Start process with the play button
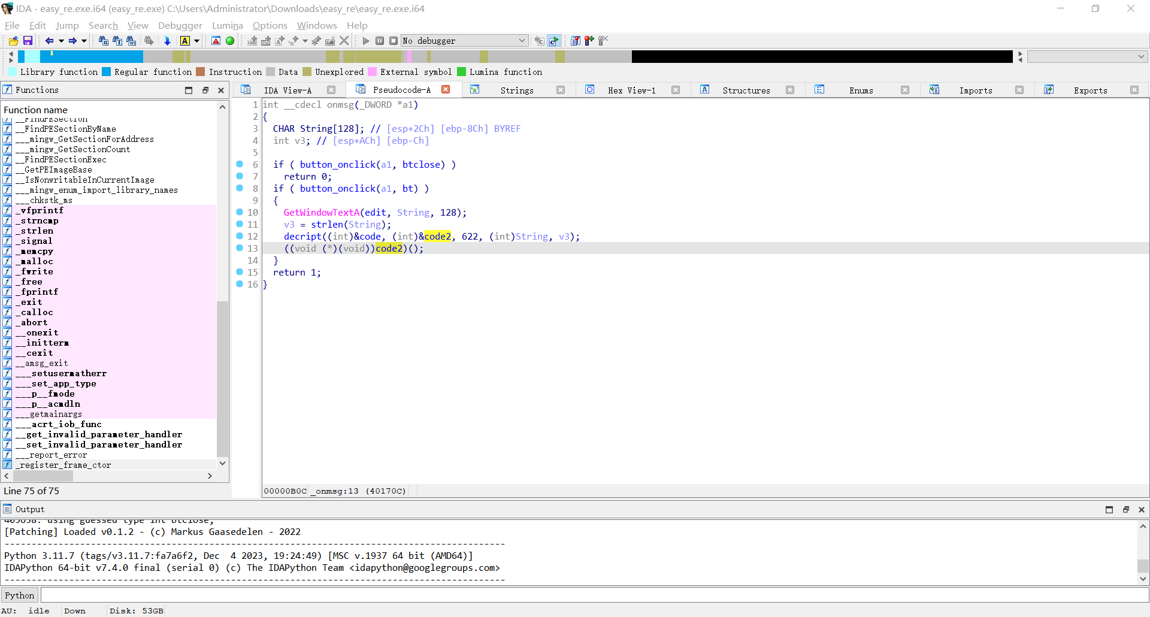The height and width of the screenshot is (617, 1150). tap(366, 41)
